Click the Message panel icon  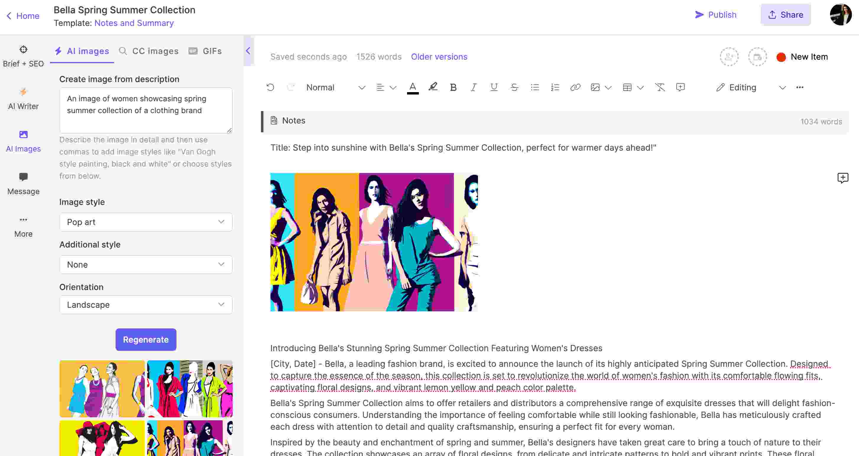23,177
